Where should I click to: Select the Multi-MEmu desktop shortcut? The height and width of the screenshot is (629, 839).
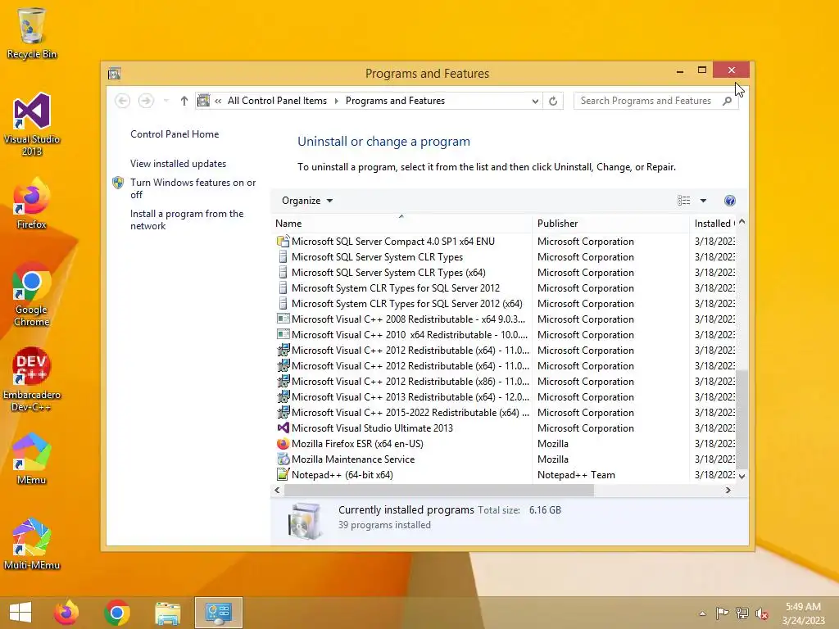pyautogui.click(x=32, y=545)
